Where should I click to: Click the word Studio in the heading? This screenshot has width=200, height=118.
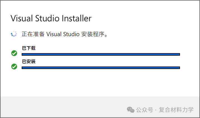[x=47, y=18]
